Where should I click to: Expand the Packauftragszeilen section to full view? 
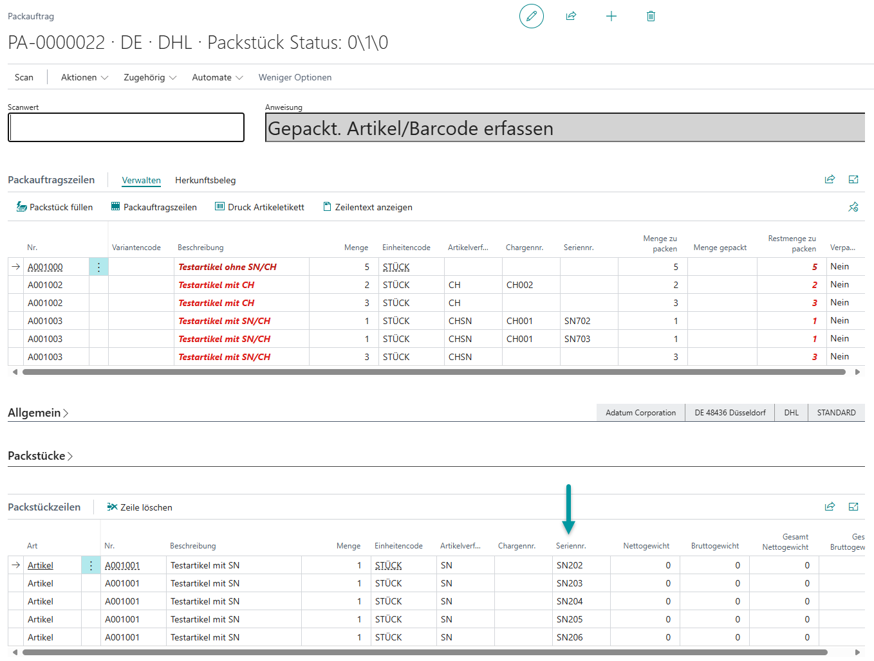(853, 180)
